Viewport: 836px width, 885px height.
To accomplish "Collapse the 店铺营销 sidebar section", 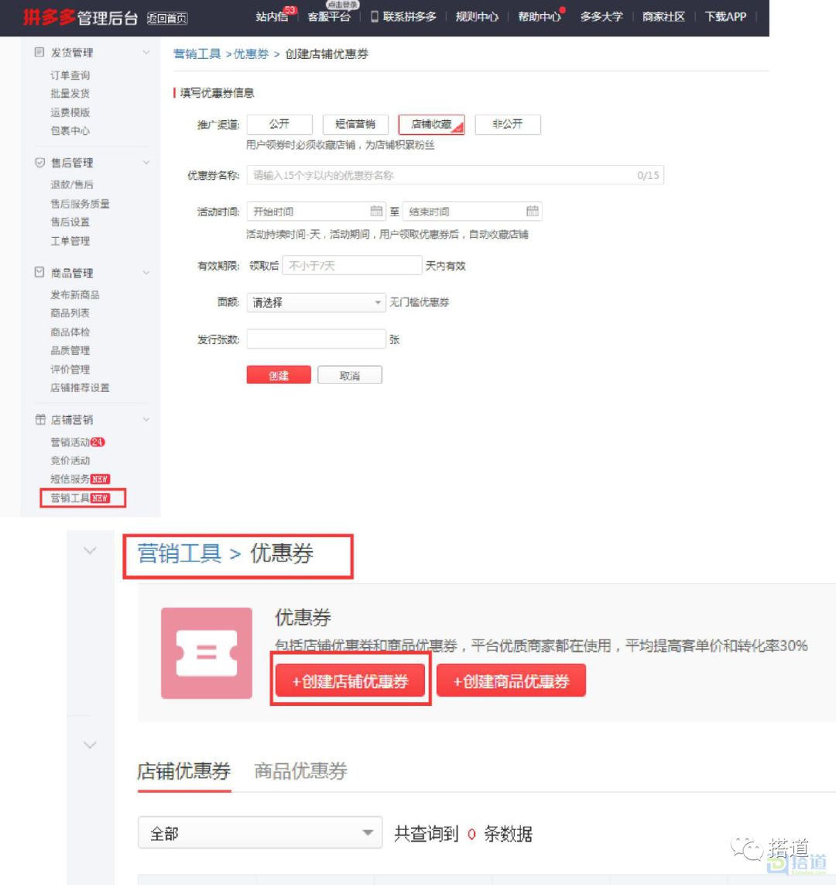I will [146, 419].
